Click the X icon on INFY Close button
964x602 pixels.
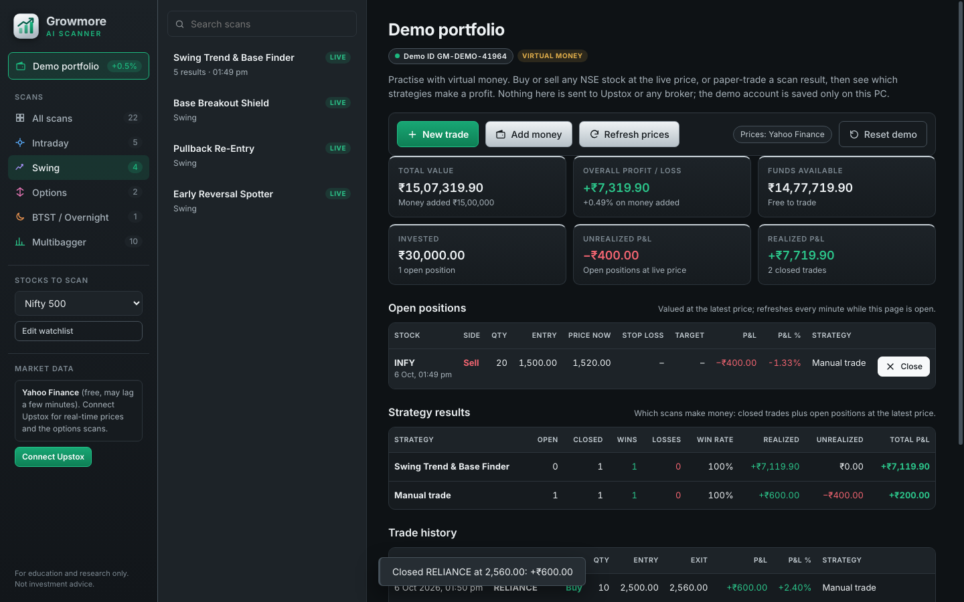point(890,367)
